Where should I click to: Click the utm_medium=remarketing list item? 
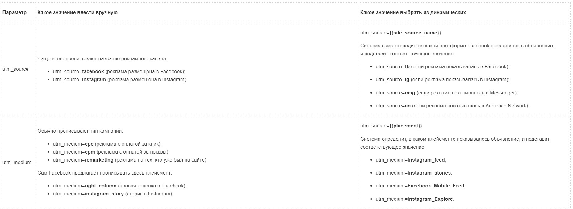pos(130,160)
